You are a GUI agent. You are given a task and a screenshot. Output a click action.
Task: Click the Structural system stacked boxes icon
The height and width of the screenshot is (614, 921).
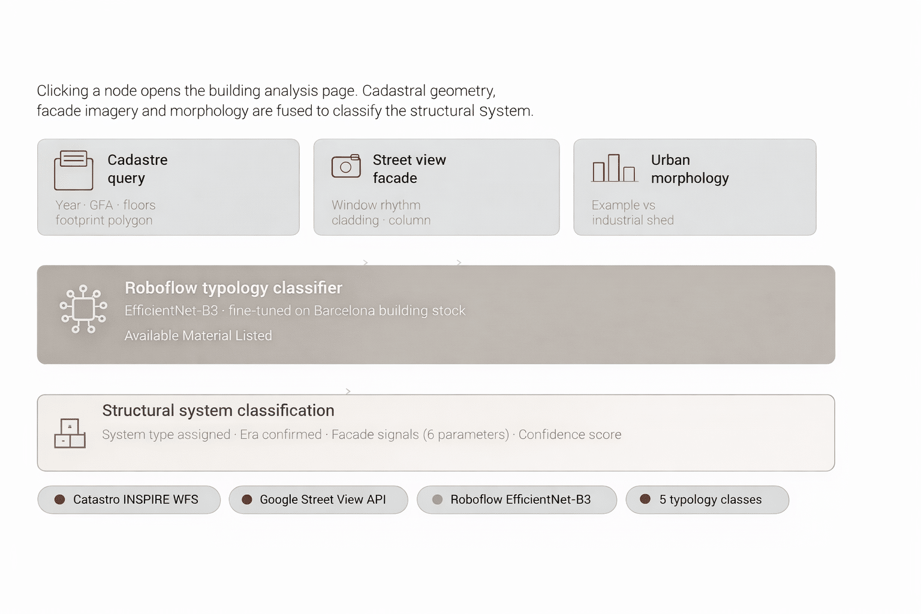[x=70, y=434]
